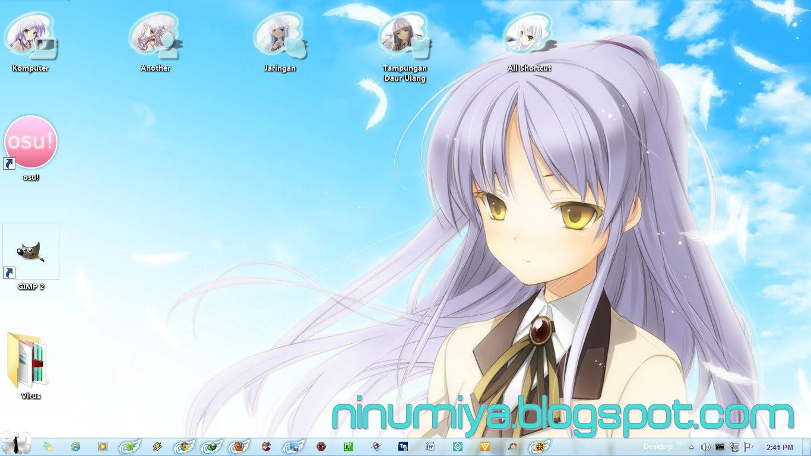Click the Desktop toolbar label
The height and width of the screenshot is (456, 811).
[x=658, y=446]
